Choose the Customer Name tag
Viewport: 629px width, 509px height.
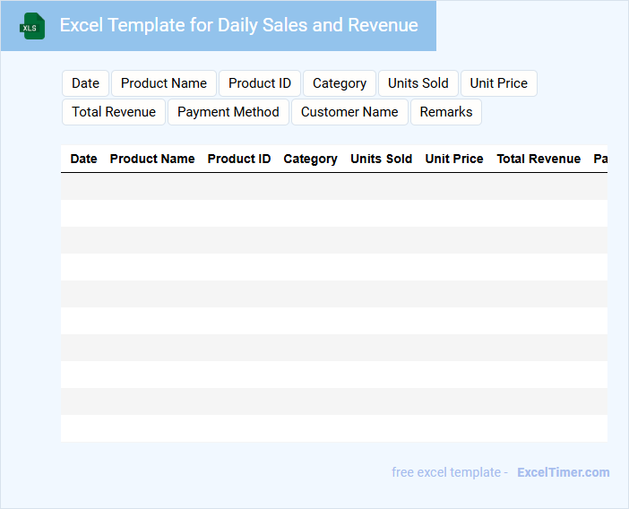349,112
